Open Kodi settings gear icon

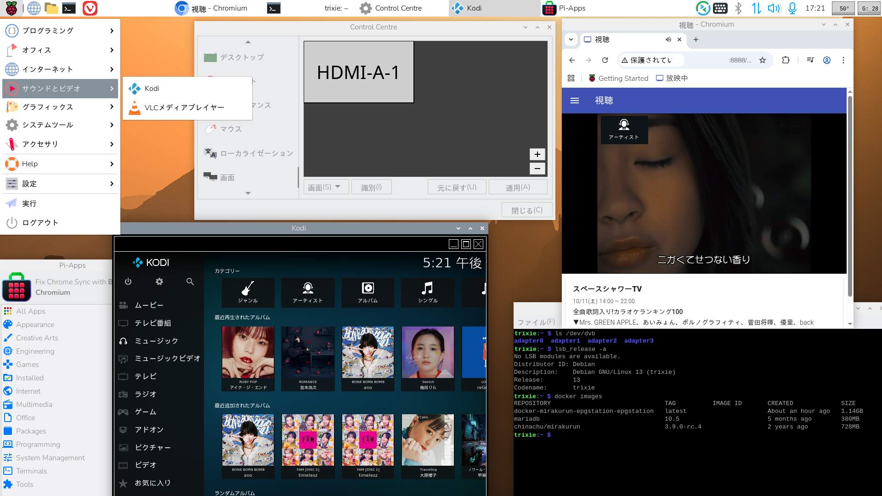pos(159,282)
